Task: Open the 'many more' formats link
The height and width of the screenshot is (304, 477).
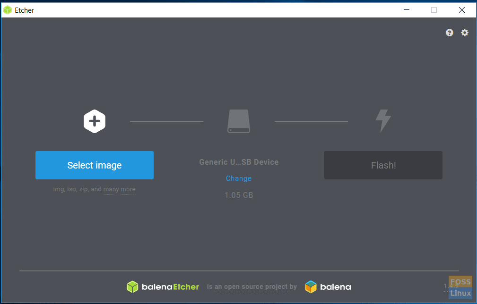Action: [119, 189]
